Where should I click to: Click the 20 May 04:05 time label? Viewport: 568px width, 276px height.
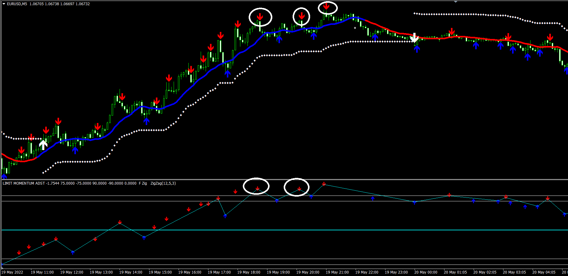[x=544, y=272]
